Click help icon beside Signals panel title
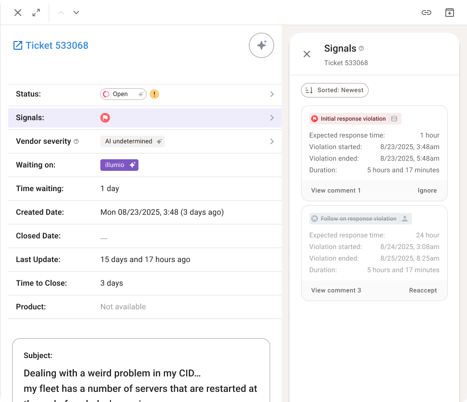467x402 pixels. [361, 48]
